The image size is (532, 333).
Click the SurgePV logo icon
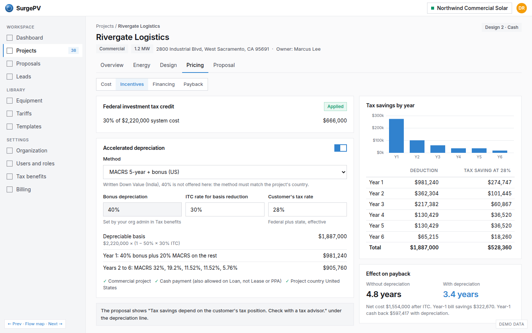[x=9, y=8]
